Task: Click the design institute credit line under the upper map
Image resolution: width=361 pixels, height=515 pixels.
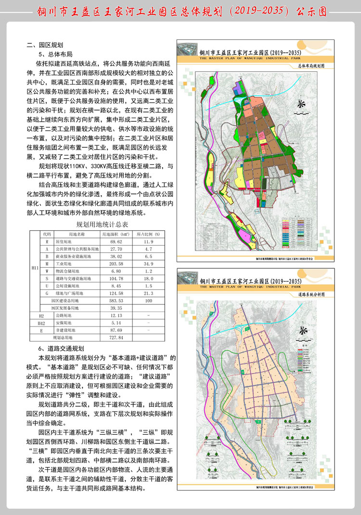Action: (285, 259)
